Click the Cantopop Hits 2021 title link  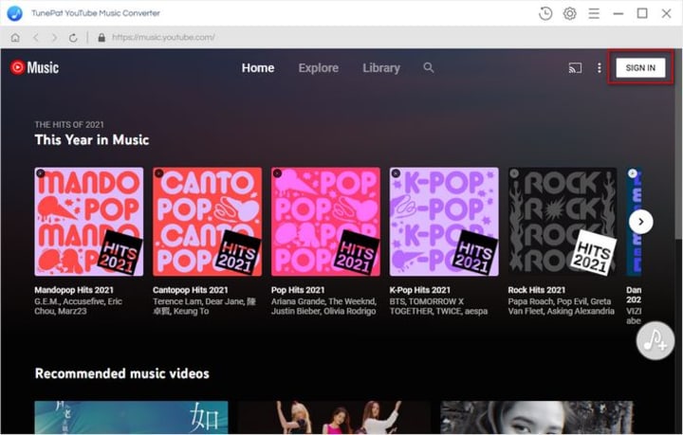(191, 290)
